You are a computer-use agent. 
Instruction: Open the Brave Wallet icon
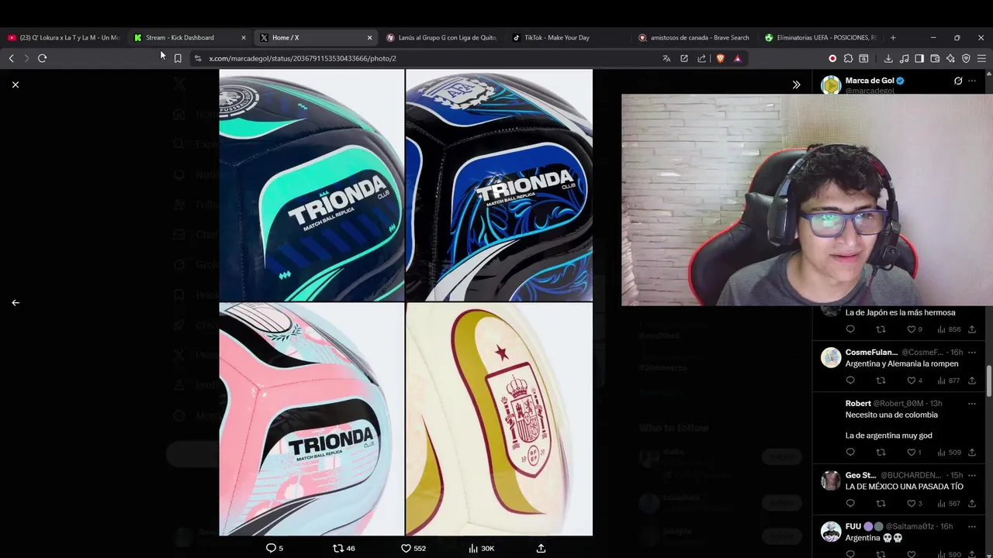935,58
